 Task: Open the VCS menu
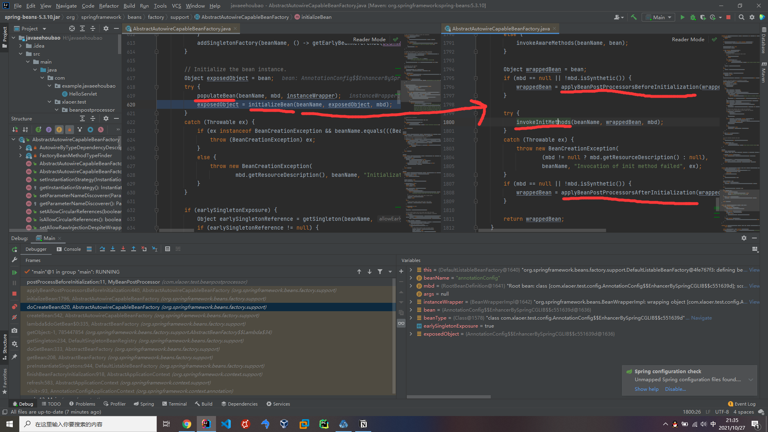(176, 6)
